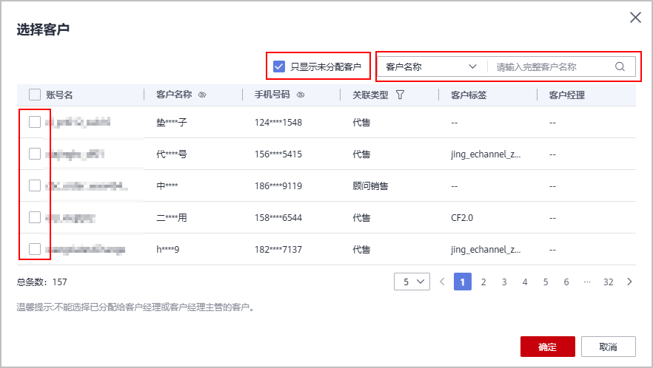Select the checkbox for customer h****9
The width and height of the screenshot is (653, 368).
coord(35,249)
